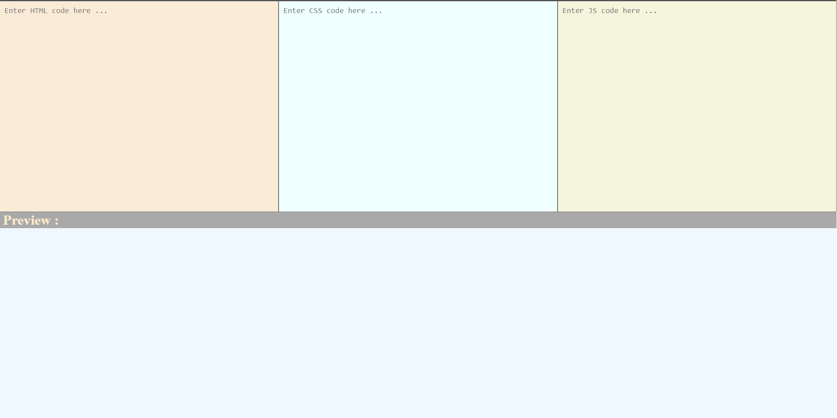This screenshot has width=837, height=418.
Task: Click the HTML code input area
Action: coord(139,106)
